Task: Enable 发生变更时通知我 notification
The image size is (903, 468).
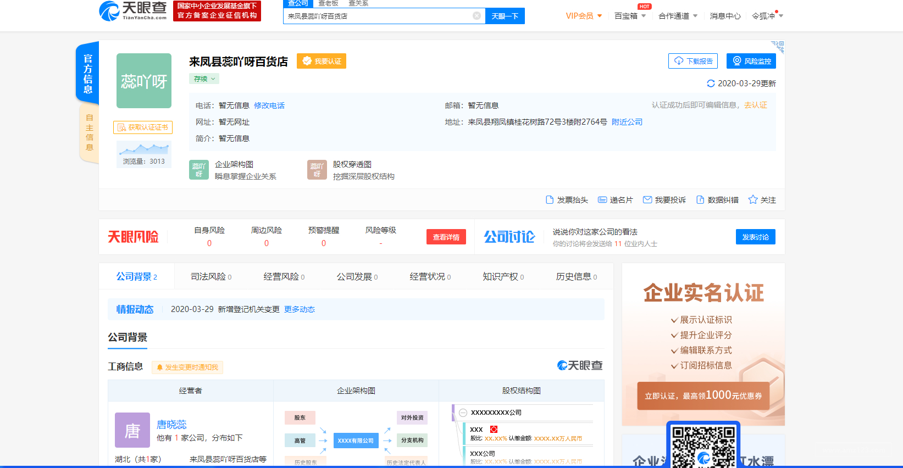Action: 187,367
